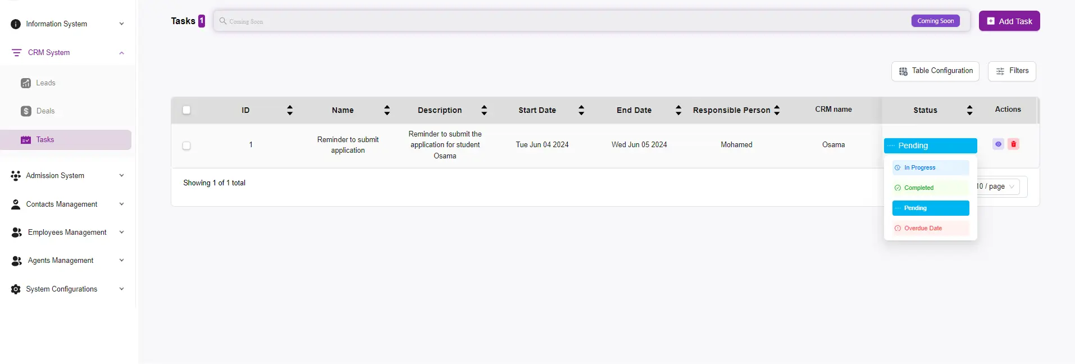The width and height of the screenshot is (1075, 364).
Task: Select the red Overdue Date status option
Action: click(930, 229)
